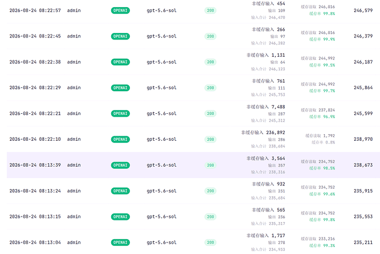Click the 200 status badge in the 08:13:24 row

coord(210,191)
